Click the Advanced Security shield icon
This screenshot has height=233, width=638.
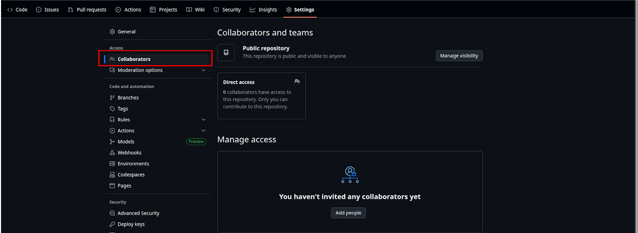(x=112, y=214)
